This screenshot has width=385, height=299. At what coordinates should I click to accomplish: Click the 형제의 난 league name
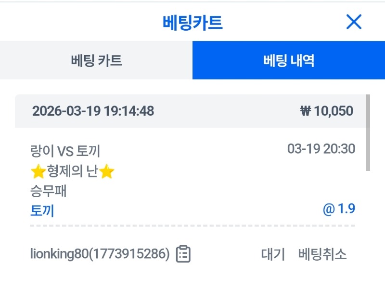point(72,171)
